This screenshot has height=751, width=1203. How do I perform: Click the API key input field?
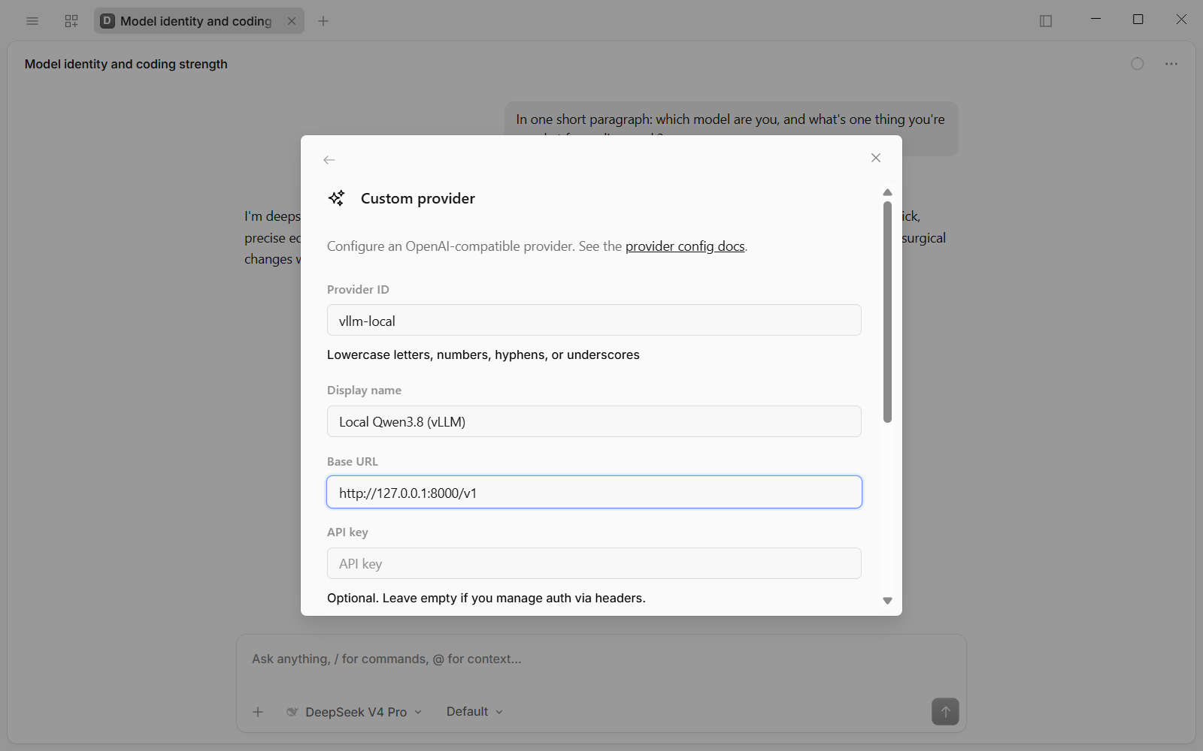594,563
